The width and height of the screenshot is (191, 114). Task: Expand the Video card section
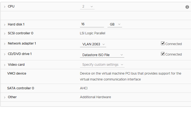[5, 65]
